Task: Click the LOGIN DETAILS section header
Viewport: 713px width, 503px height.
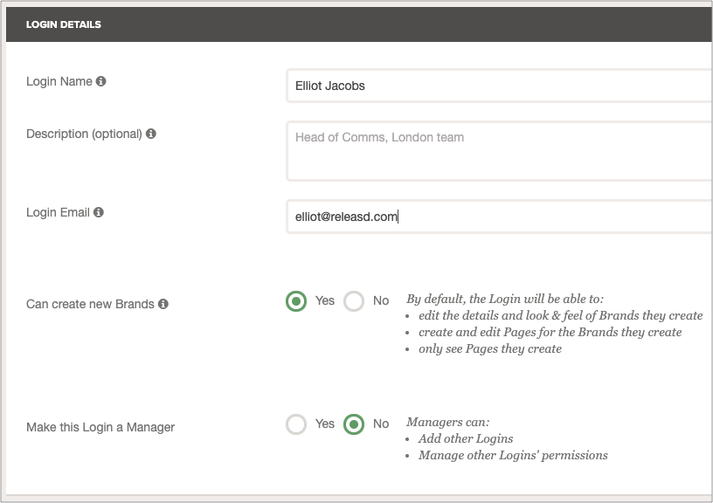Action: pyautogui.click(x=64, y=24)
